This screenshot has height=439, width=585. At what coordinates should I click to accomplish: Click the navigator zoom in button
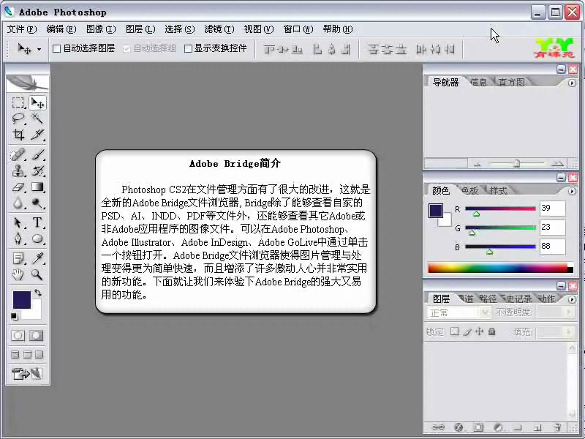click(557, 163)
